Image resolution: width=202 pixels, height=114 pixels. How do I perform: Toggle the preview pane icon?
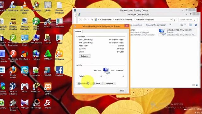coord(190,25)
